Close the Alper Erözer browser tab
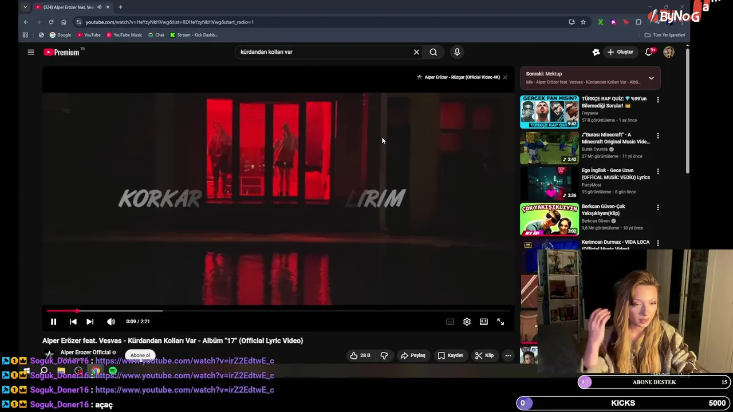The height and width of the screenshot is (412, 733). [108, 7]
